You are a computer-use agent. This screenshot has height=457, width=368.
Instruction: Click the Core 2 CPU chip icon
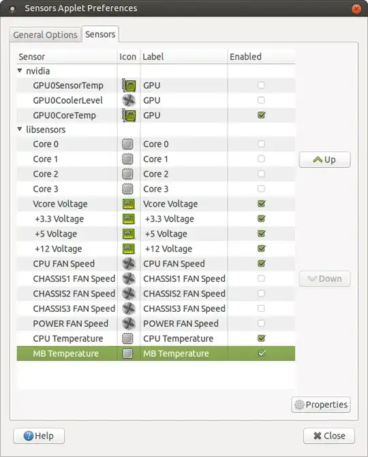pyautogui.click(x=127, y=174)
